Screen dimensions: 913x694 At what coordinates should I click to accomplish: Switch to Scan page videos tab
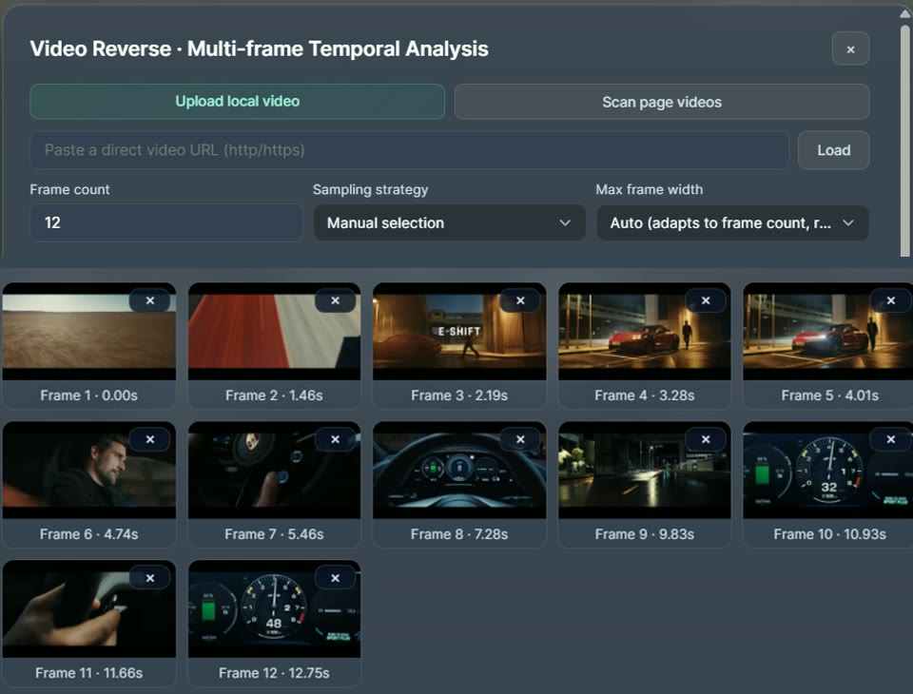[x=662, y=102]
